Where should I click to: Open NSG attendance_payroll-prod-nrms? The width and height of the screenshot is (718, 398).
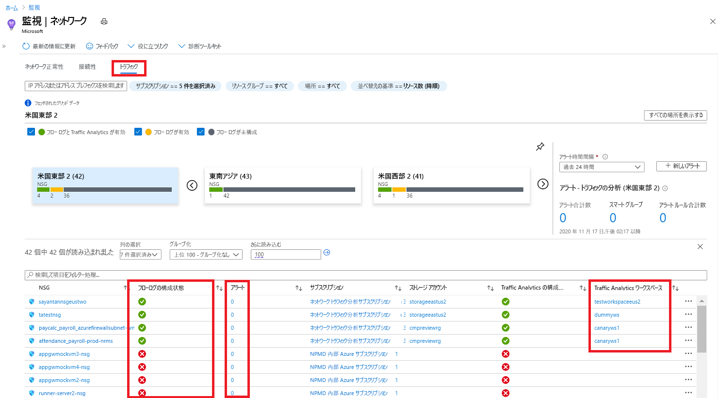click(x=76, y=341)
